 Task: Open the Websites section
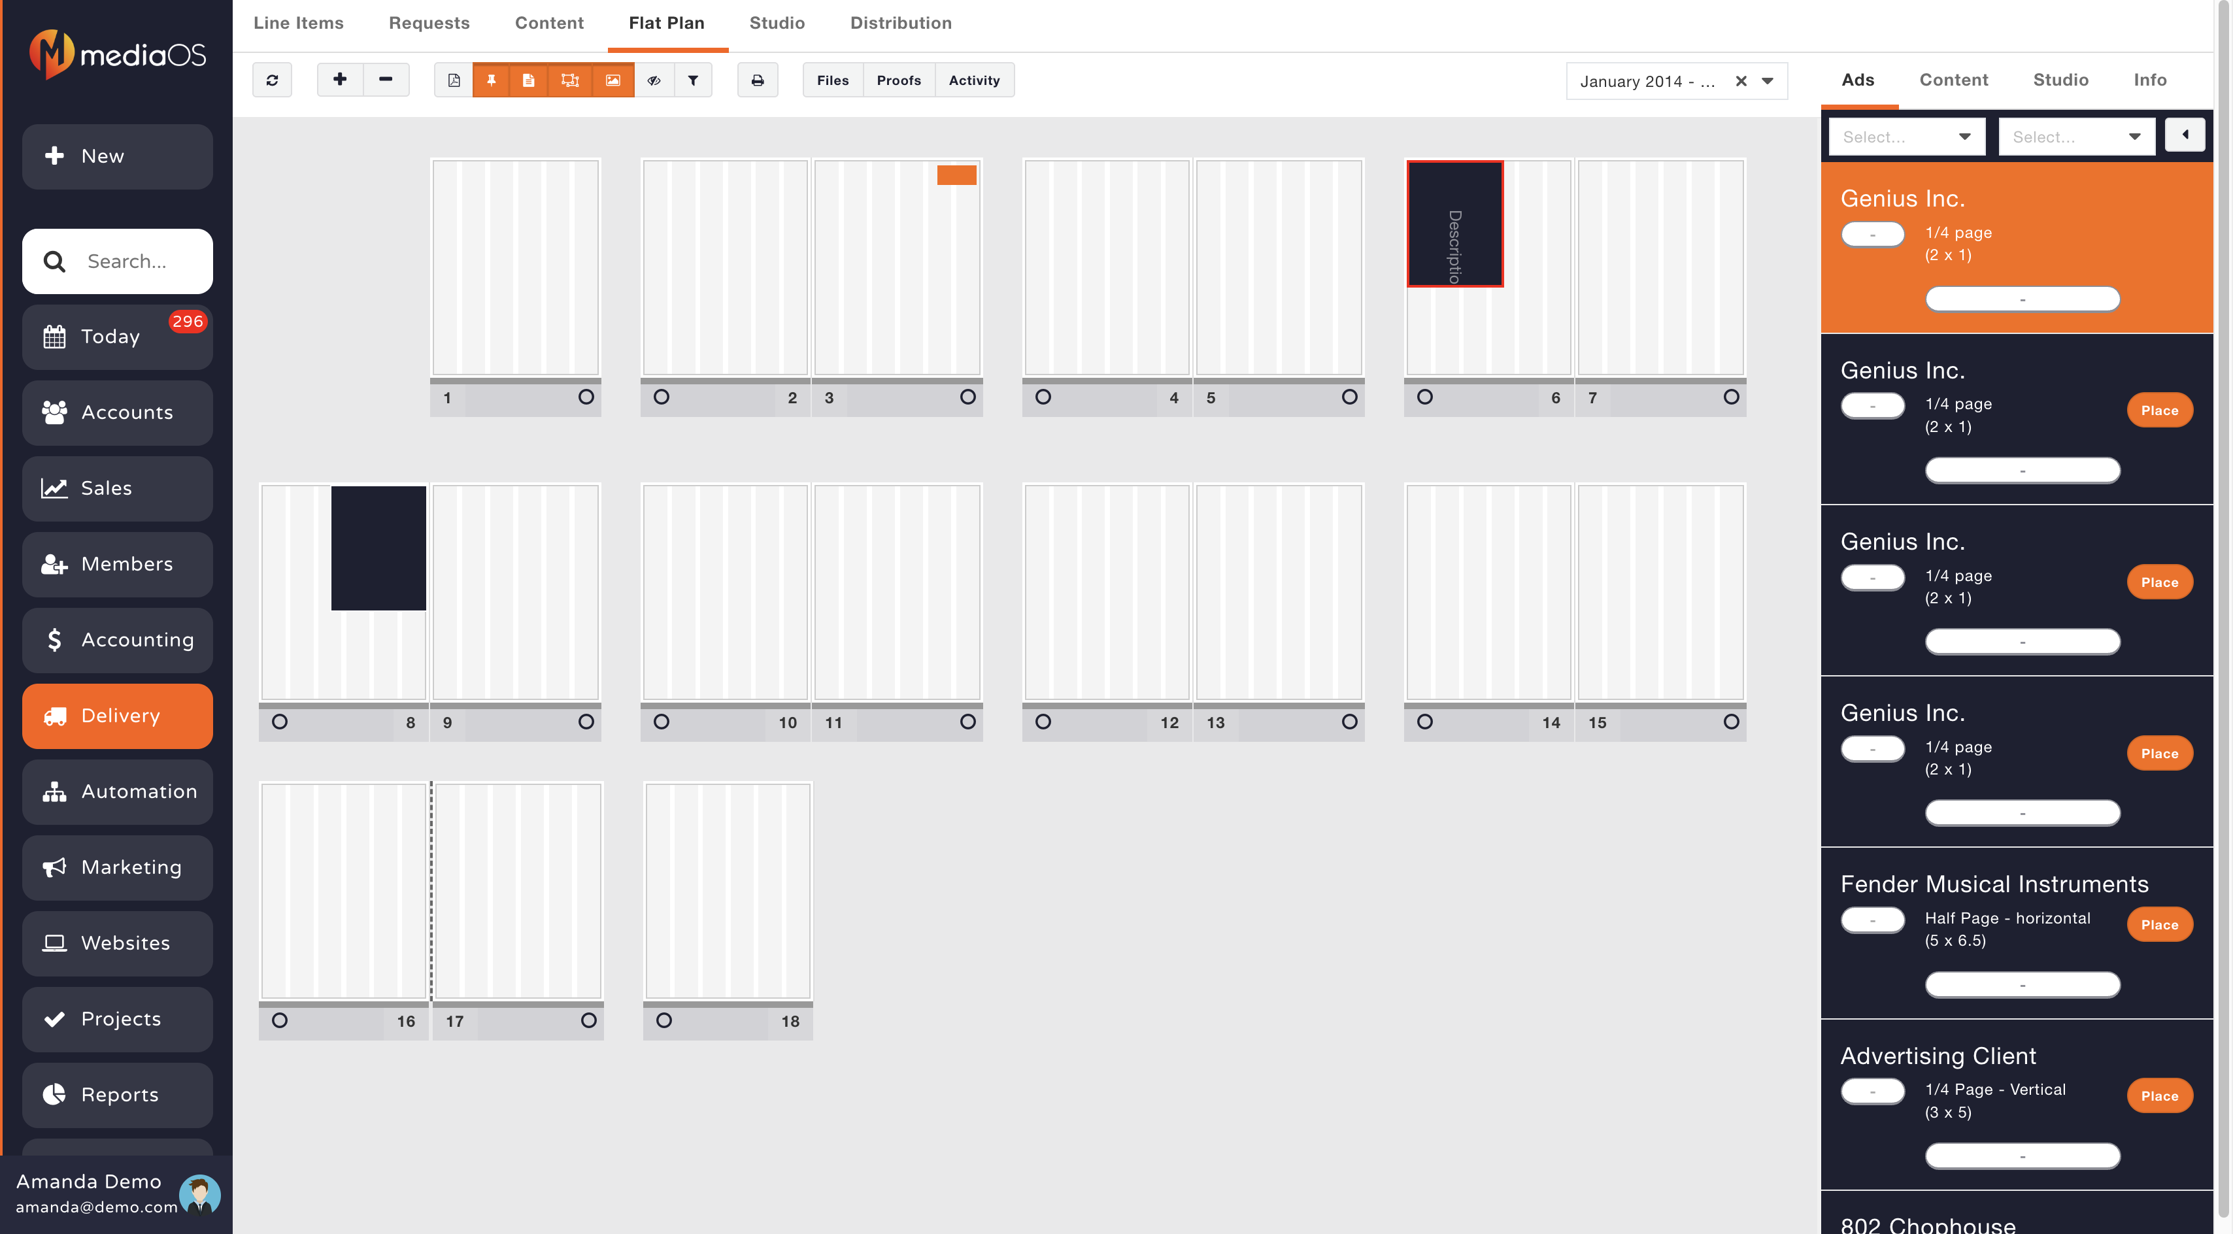117,943
